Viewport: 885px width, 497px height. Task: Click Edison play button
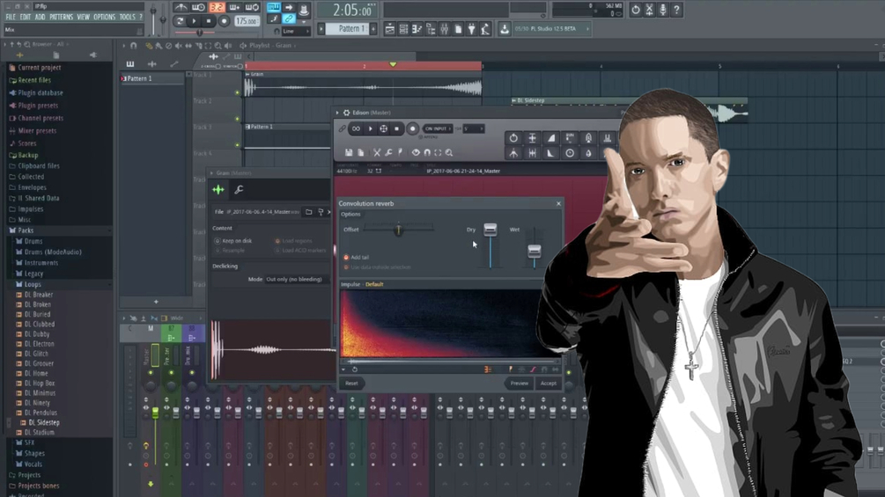(x=370, y=129)
